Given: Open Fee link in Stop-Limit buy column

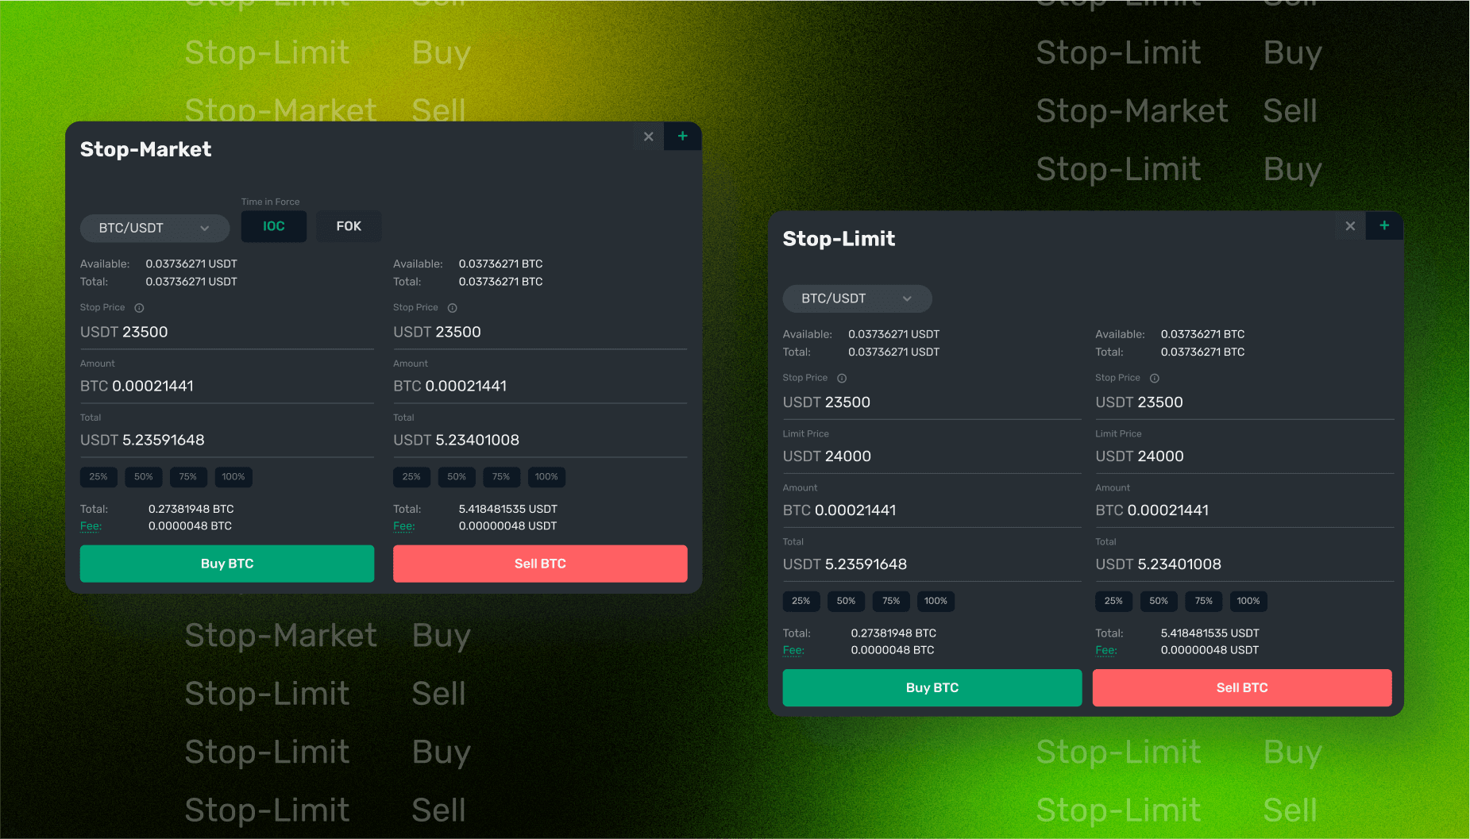Looking at the screenshot, I should click(x=793, y=650).
